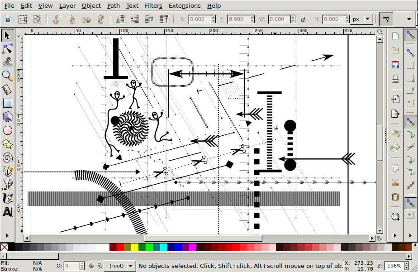Open the Extensions menu
The height and width of the screenshot is (272, 418).
click(185, 6)
